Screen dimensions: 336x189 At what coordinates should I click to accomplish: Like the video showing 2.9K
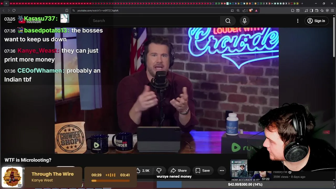pyautogui.click(x=143, y=171)
